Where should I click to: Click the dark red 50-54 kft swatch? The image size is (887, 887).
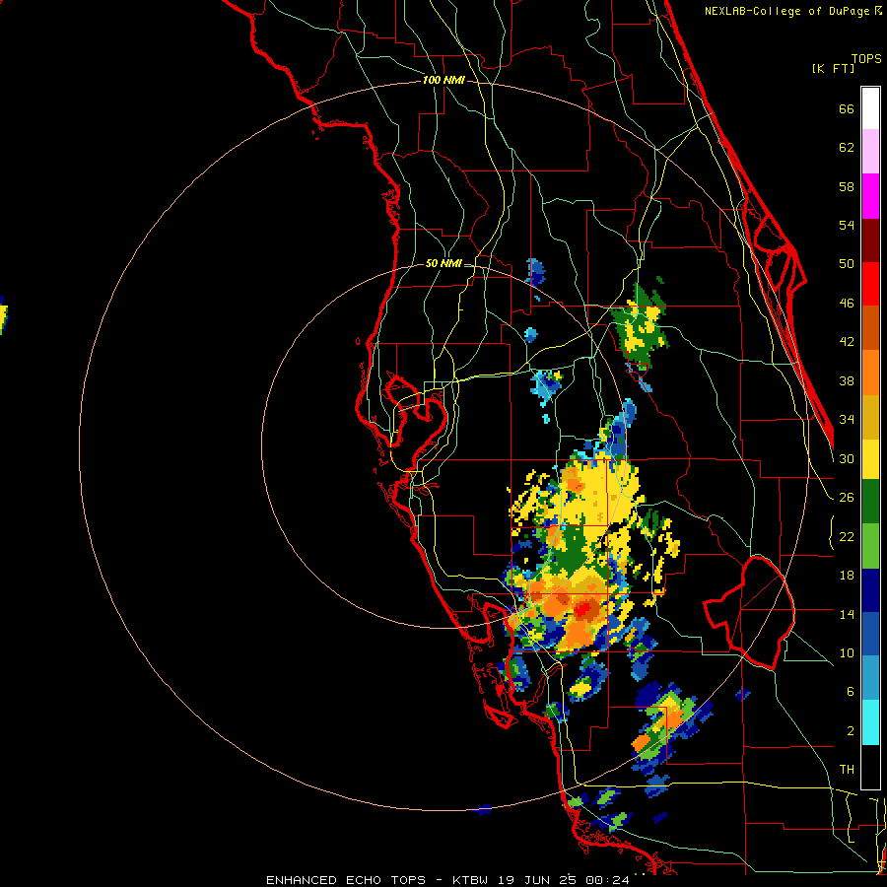(870, 240)
